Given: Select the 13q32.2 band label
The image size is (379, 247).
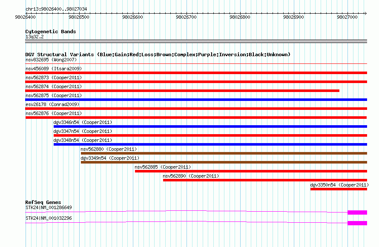Looking at the screenshot, I should pos(34,37).
